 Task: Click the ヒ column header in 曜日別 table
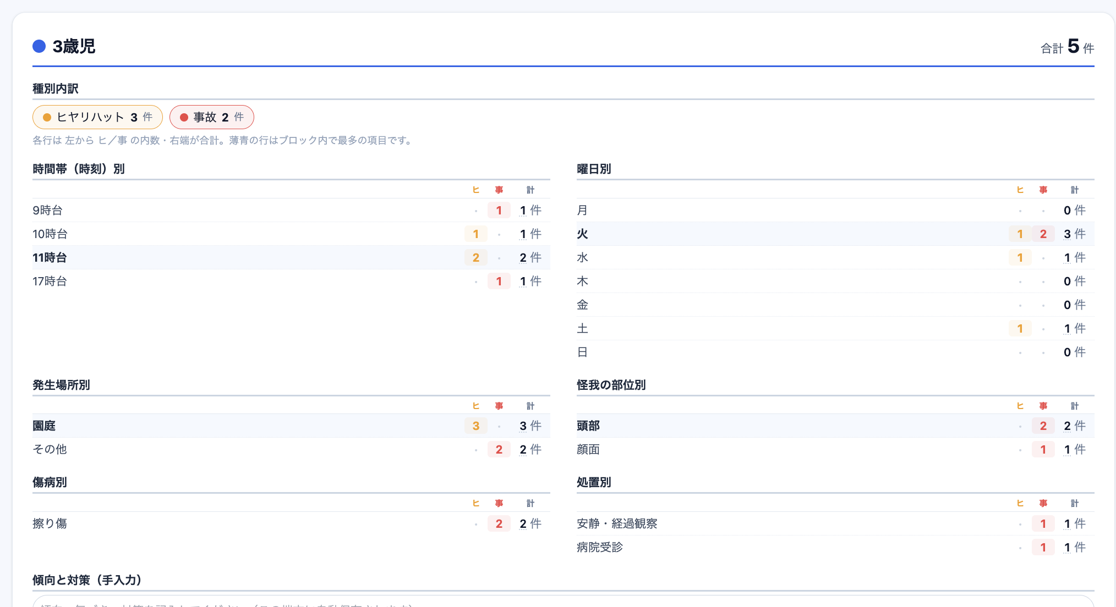pos(1020,190)
